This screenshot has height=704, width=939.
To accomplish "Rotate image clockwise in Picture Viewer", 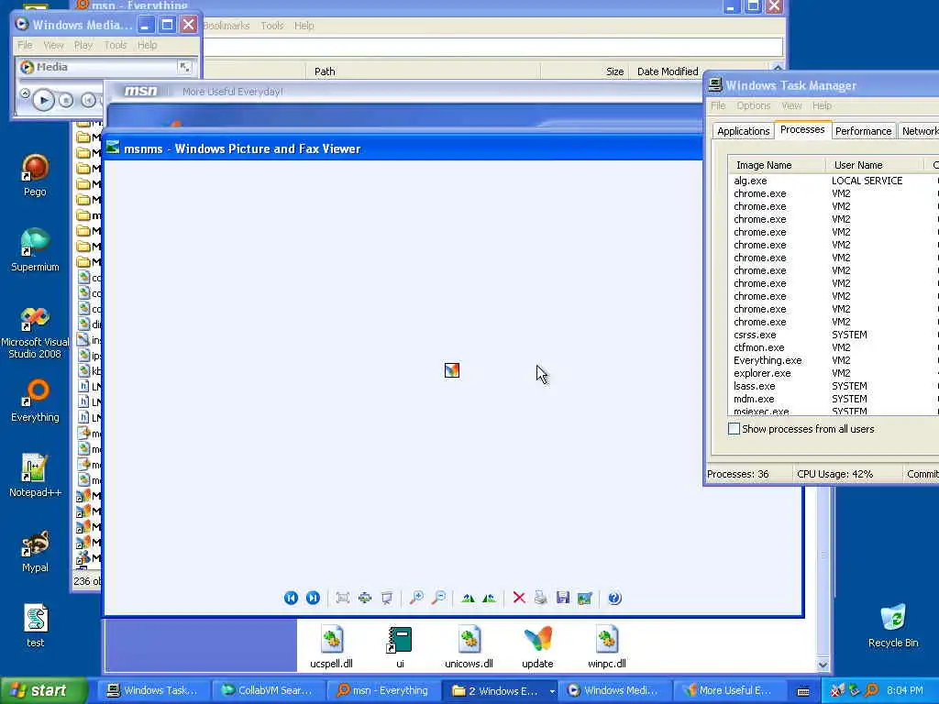I will pos(469,598).
